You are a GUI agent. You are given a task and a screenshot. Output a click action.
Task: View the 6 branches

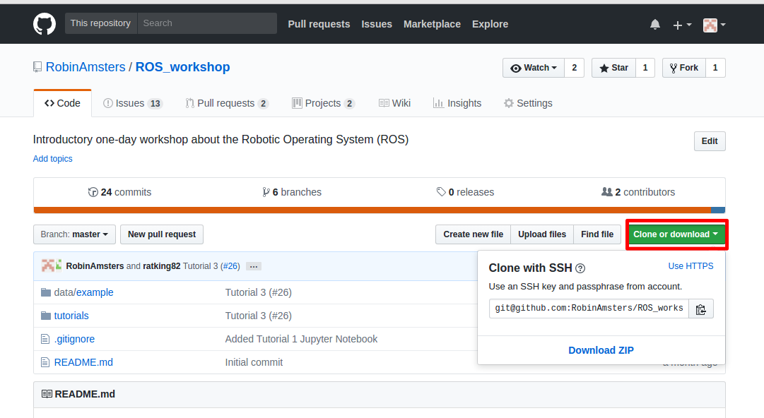[292, 192]
